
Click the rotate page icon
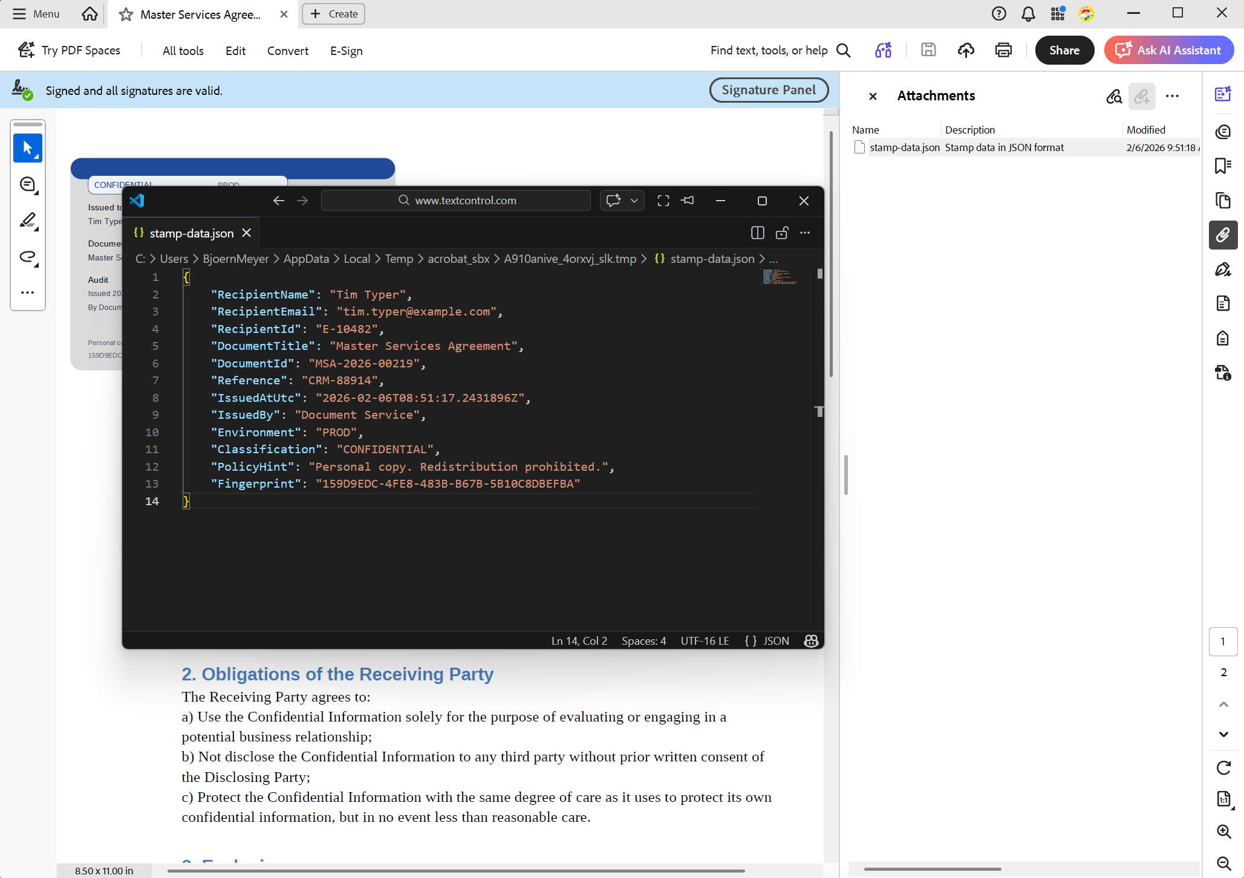point(1223,767)
